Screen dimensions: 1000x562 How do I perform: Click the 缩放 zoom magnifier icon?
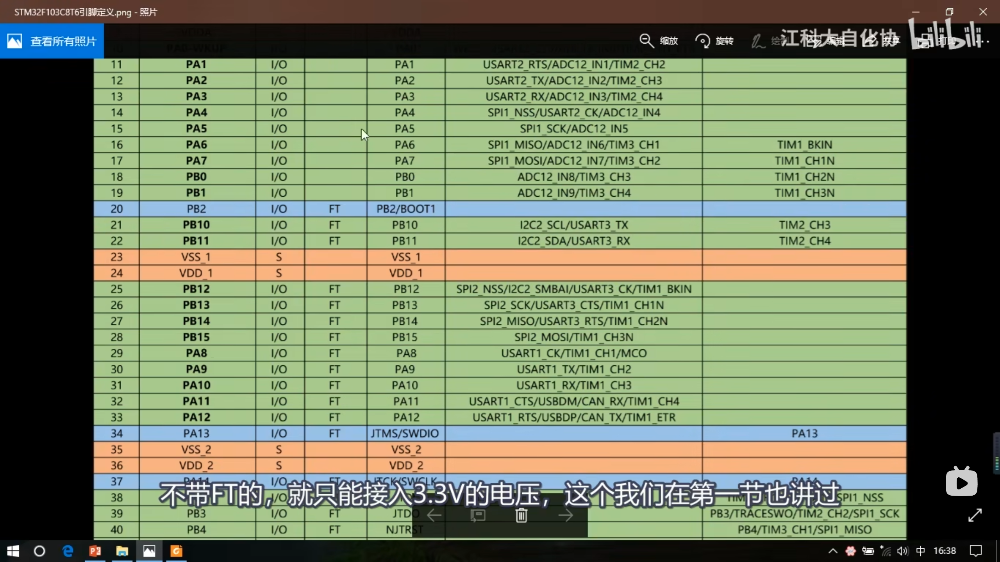(646, 41)
